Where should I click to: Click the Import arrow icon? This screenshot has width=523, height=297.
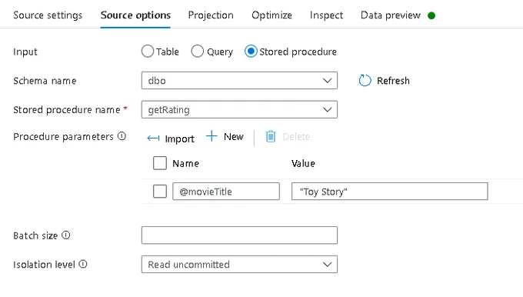[153, 138]
